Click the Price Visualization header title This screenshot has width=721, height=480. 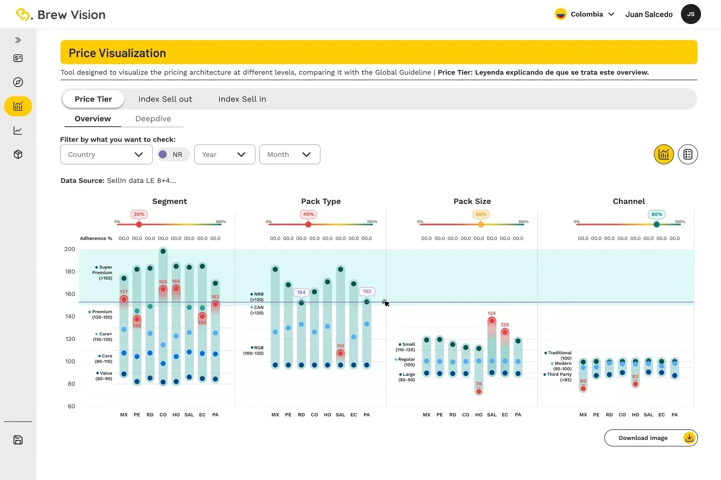click(117, 53)
